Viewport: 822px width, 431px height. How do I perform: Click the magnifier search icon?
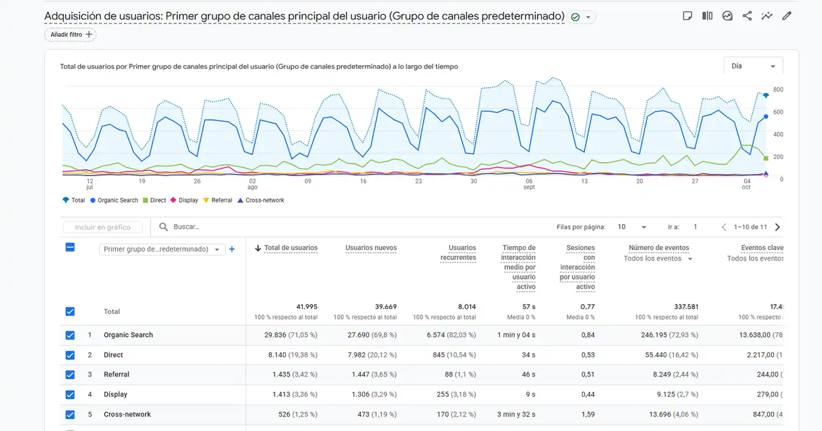point(163,227)
